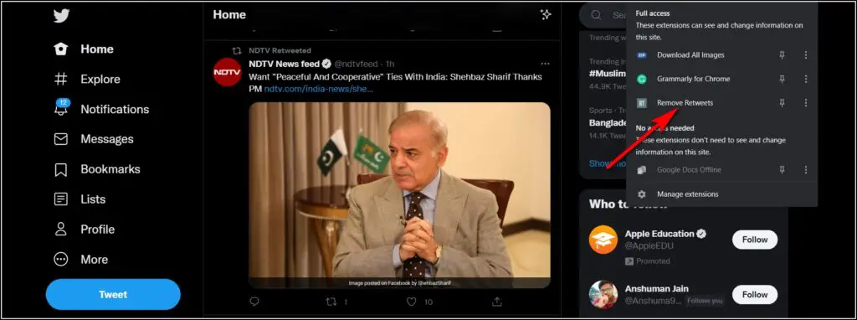The image size is (857, 320).
Task: Click the Twitter bird logo
Action: point(61,16)
